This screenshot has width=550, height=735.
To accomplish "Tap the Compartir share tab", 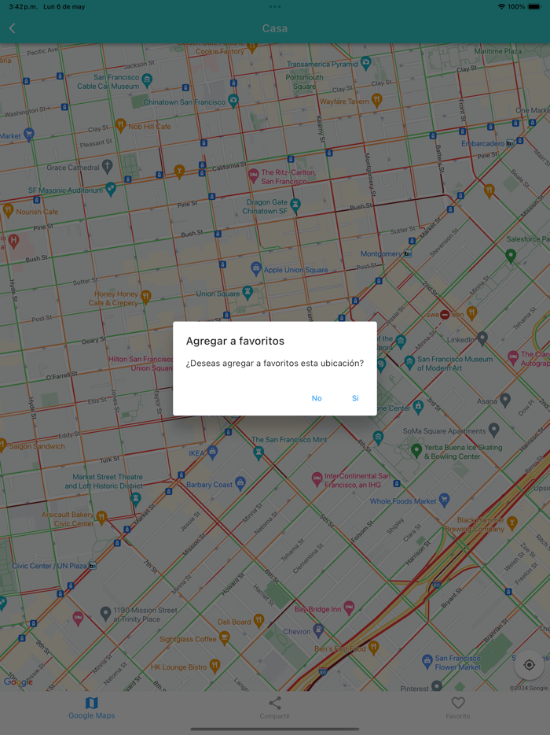I will [275, 707].
